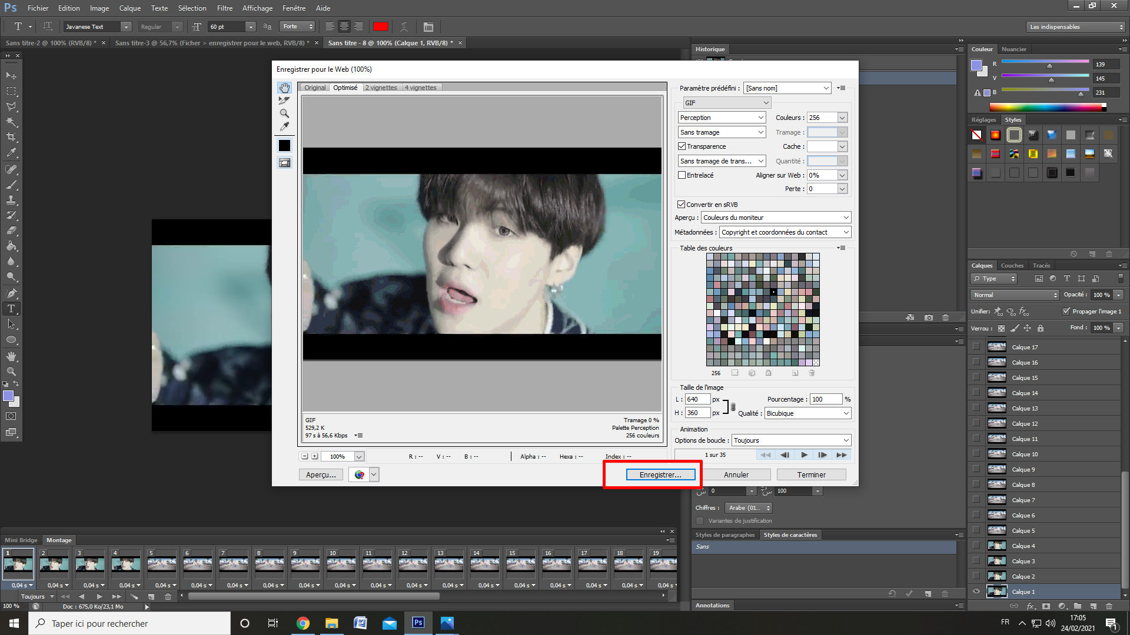Select the Slice Select tool in dialog
The height and width of the screenshot is (635, 1130).
tap(284, 101)
